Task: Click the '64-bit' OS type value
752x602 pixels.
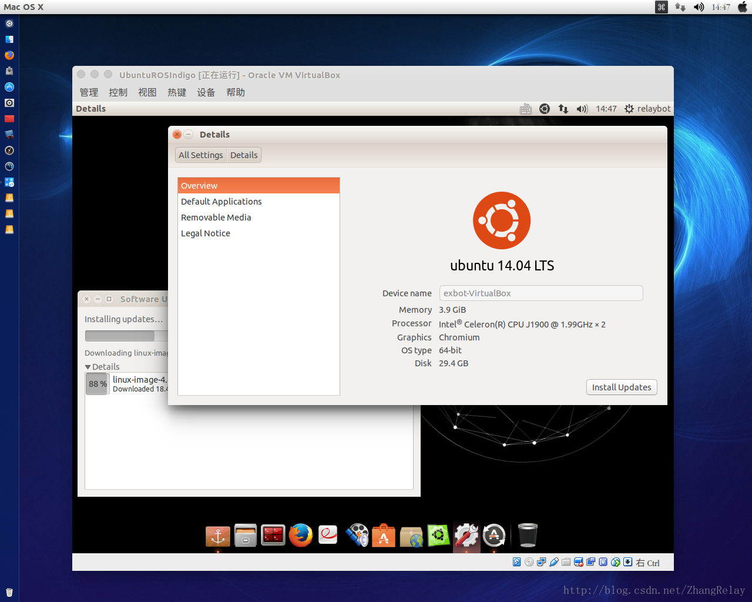Action: (451, 350)
